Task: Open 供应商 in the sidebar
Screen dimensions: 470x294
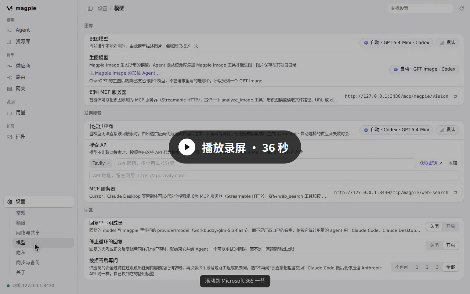Action: (x=39, y=66)
